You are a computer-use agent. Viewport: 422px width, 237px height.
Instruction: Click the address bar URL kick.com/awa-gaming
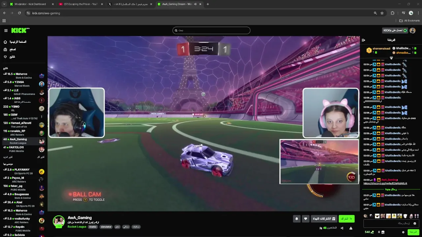(x=46, y=13)
